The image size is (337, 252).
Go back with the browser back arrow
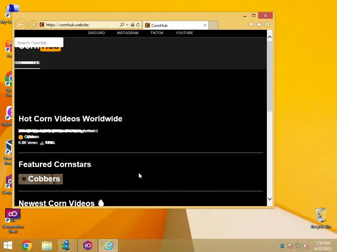(x=21, y=25)
